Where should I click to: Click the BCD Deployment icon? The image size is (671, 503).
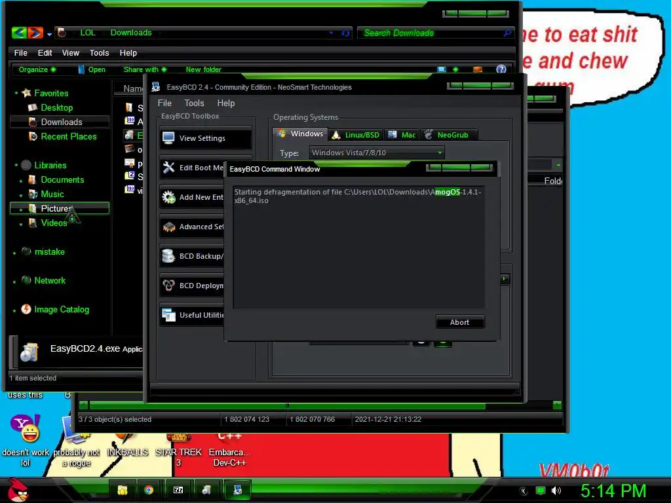click(168, 286)
